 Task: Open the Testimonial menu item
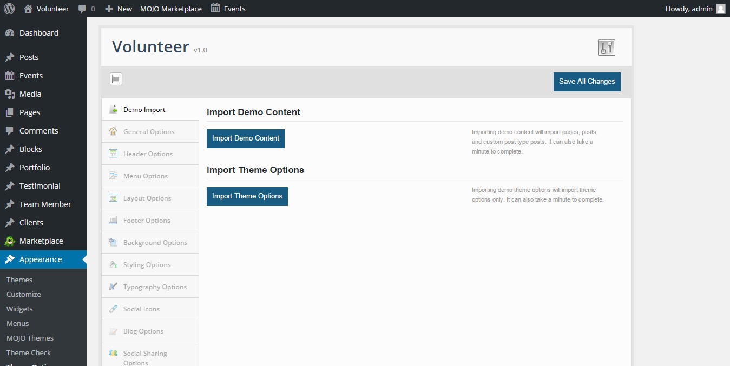[43, 186]
